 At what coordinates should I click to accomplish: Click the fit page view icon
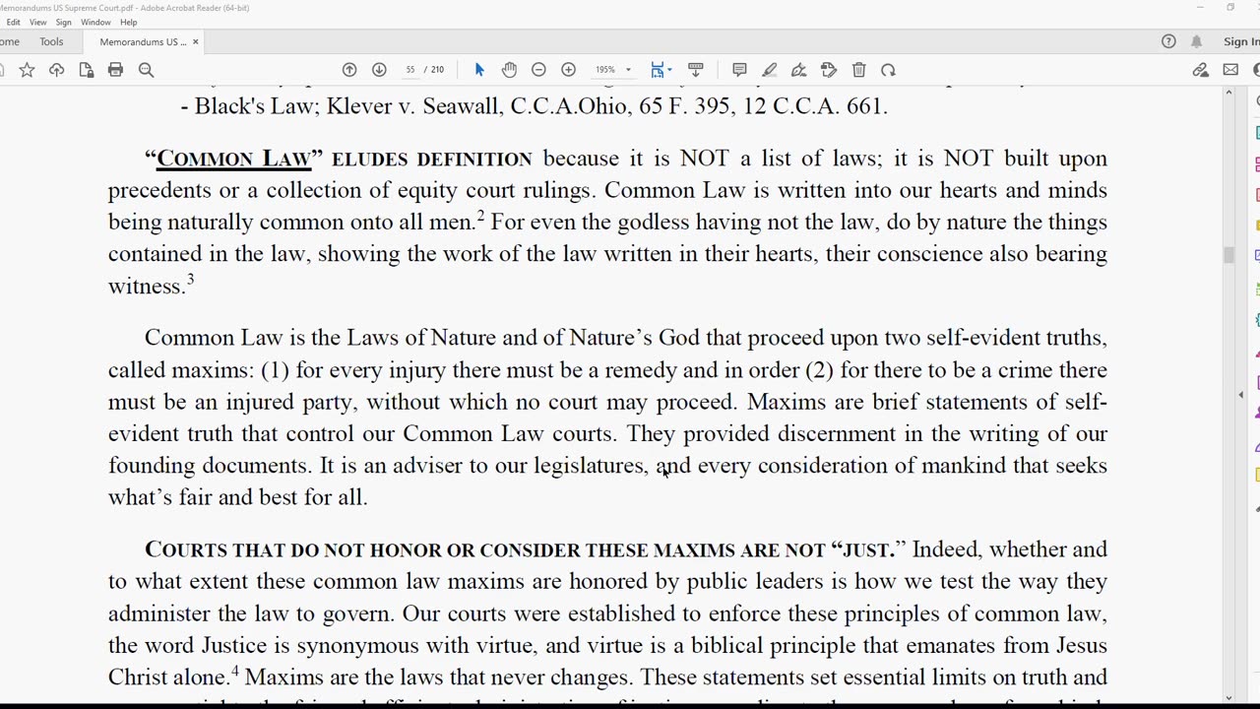[x=657, y=70]
